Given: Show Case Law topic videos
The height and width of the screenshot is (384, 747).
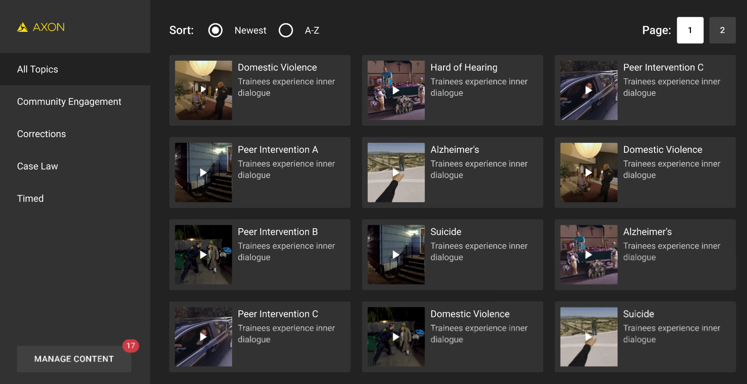Looking at the screenshot, I should [x=37, y=166].
